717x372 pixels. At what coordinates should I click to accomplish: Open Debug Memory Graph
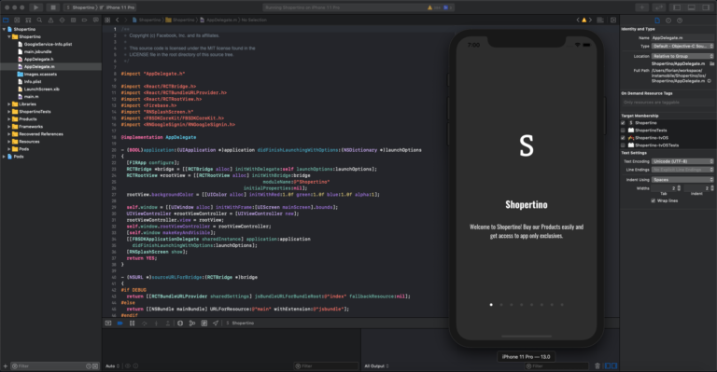(x=192, y=324)
